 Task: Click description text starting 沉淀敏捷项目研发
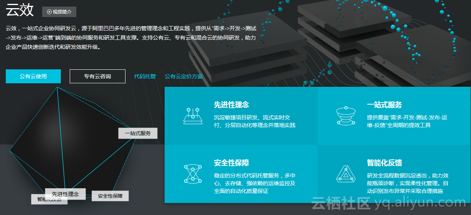click(x=254, y=121)
